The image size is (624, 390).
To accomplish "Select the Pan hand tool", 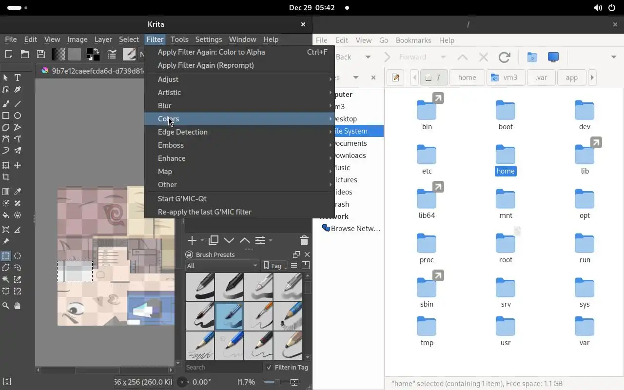I will [18, 306].
